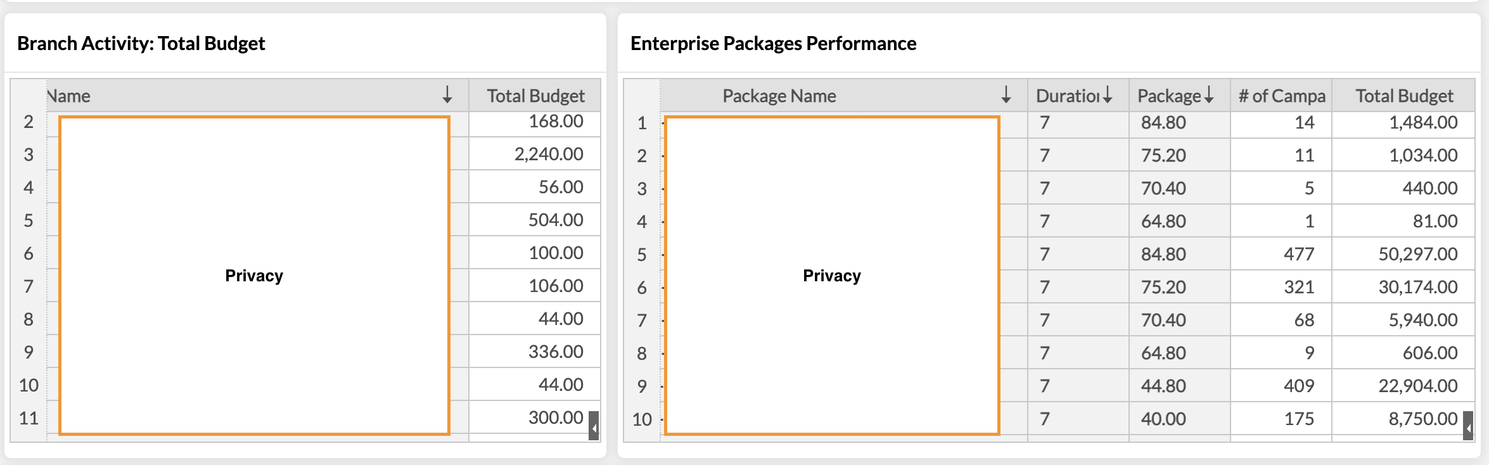Screen dimensions: 1489x465
Task: Select row 5 header in Enterprise Packages table
Action: click(642, 255)
